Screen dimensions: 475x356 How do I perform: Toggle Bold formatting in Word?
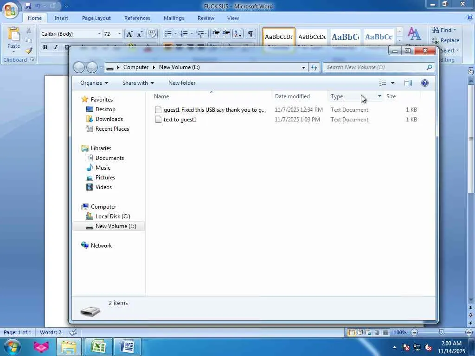(x=45, y=47)
